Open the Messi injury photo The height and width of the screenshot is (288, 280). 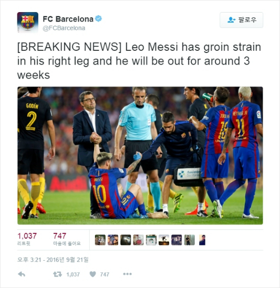(140, 155)
